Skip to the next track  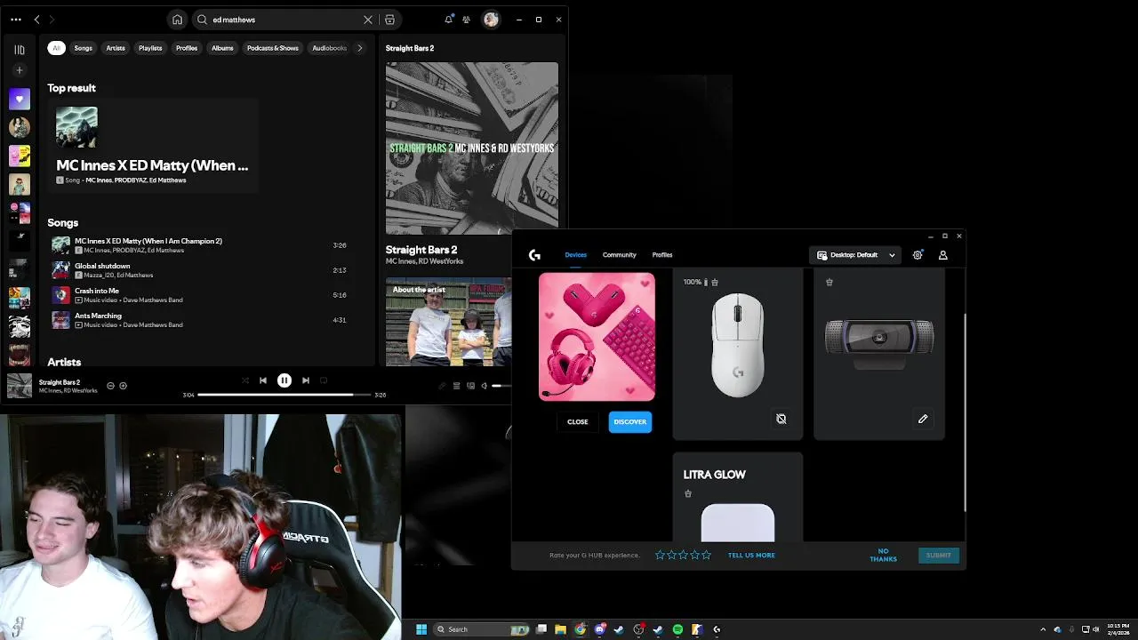306,380
